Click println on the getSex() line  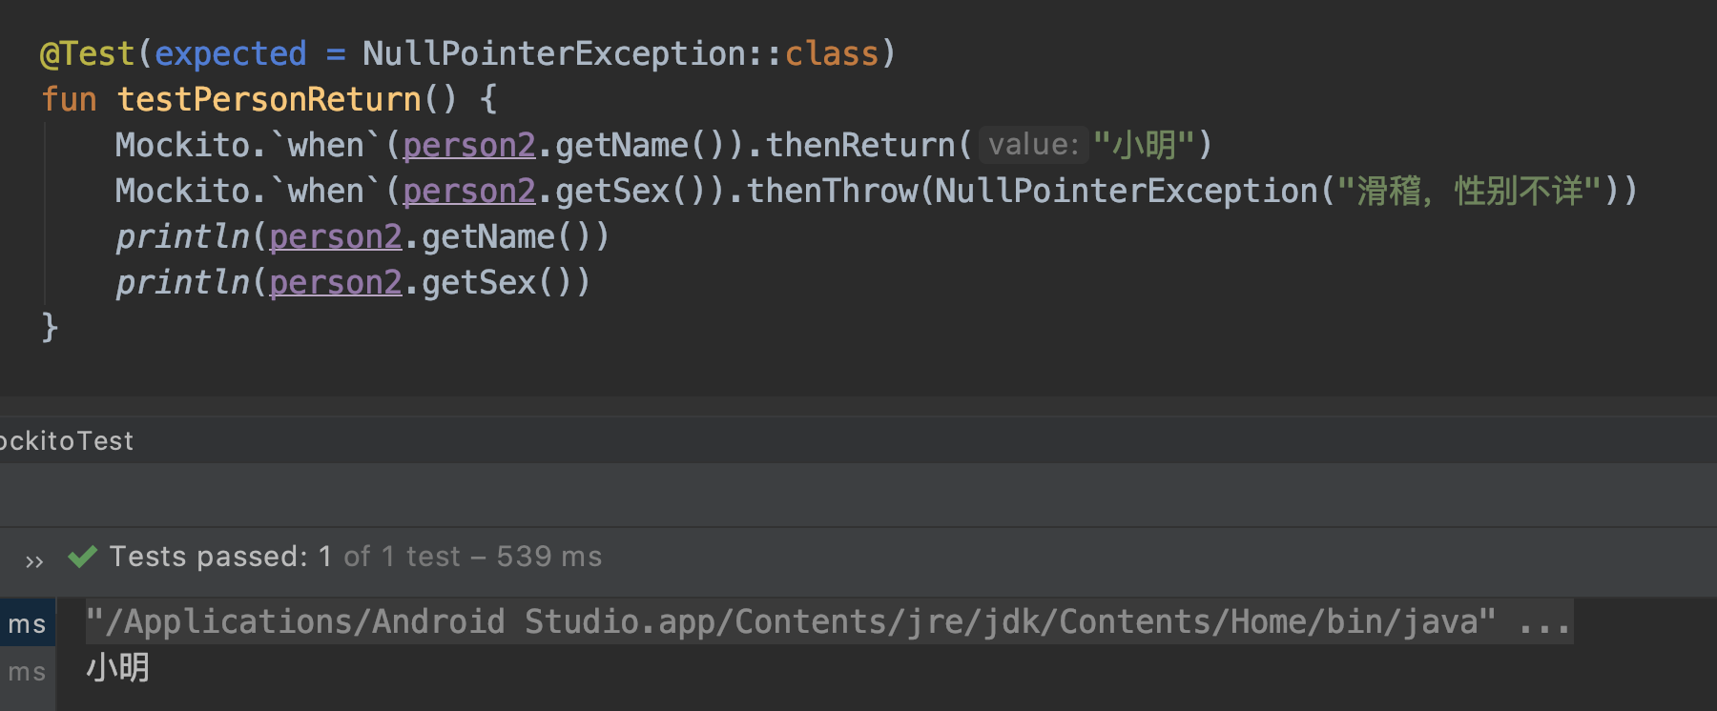coord(182,283)
